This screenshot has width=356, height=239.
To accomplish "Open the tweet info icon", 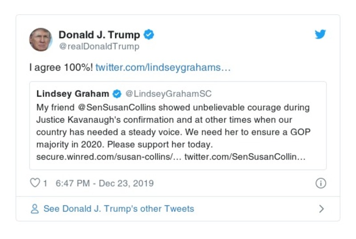I will pyautogui.click(x=320, y=183).
